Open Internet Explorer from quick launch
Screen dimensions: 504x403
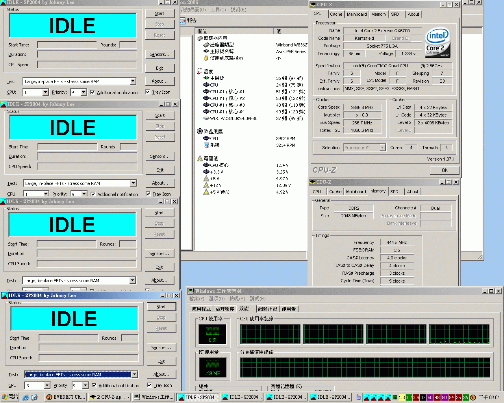click(26, 397)
